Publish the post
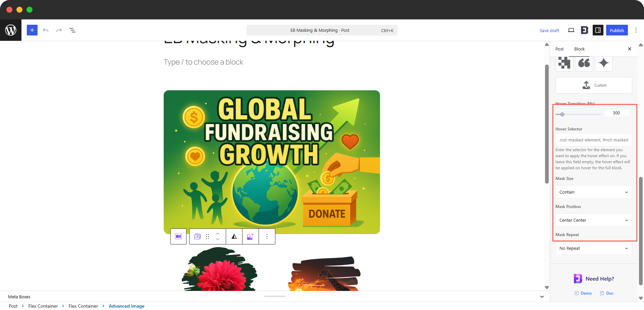This screenshot has width=644, height=310. (617, 30)
